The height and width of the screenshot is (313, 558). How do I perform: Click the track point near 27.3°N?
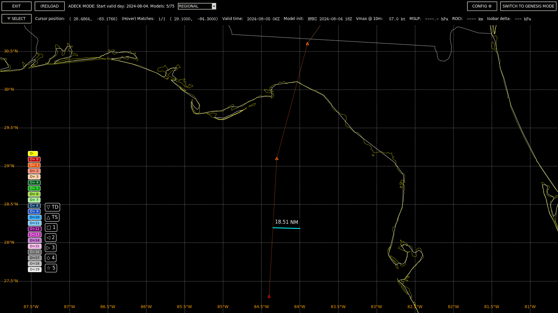(269, 296)
